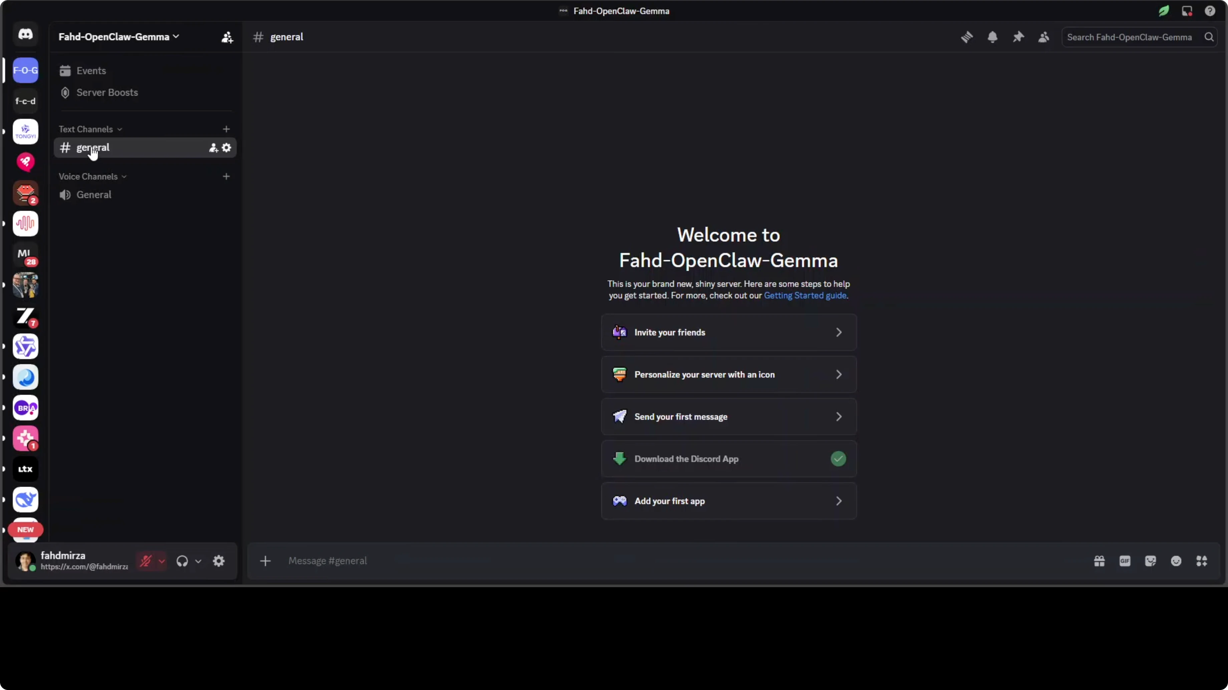The height and width of the screenshot is (690, 1228).
Task: Open the Threads icon in the channel header
Action: [967, 37]
